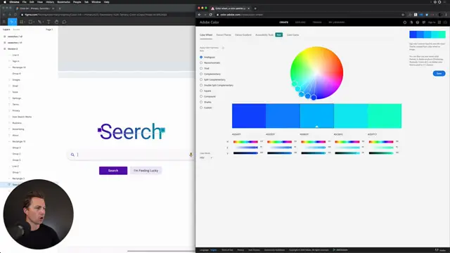Open Trends in Adobe Color navigation
The width and height of the screenshot is (450, 253).
317,22
